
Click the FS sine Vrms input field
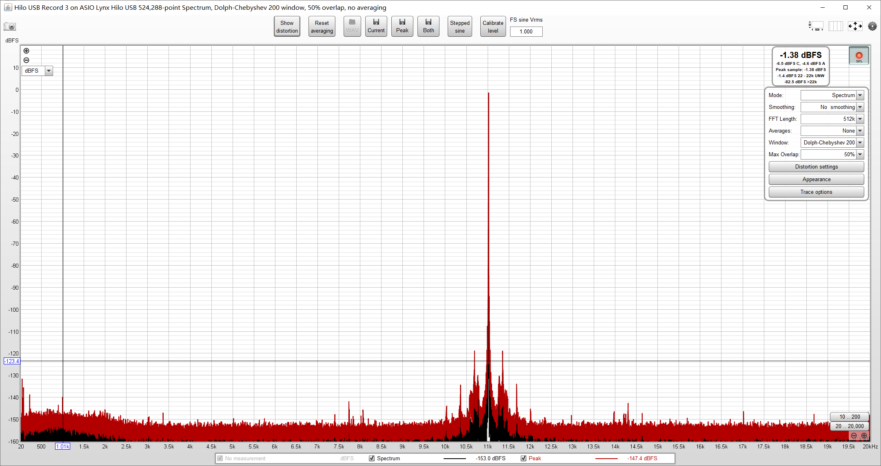pyautogui.click(x=526, y=31)
